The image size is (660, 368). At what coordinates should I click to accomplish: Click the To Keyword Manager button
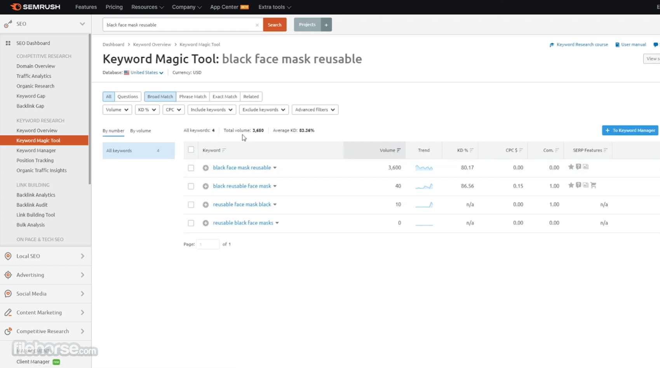630,131
